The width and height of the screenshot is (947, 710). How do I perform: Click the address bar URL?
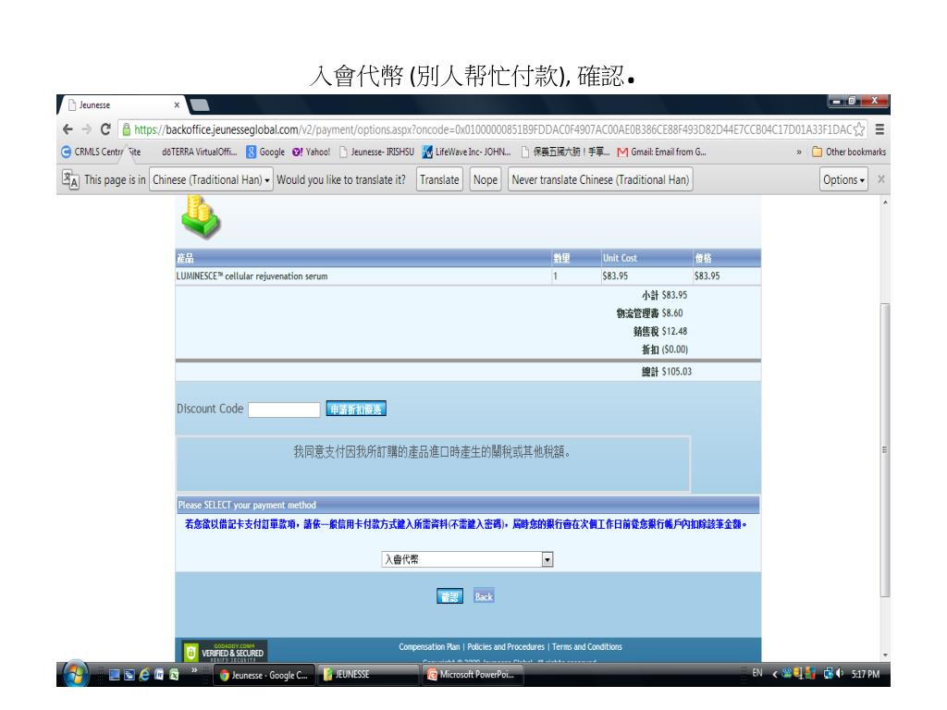coord(492,129)
